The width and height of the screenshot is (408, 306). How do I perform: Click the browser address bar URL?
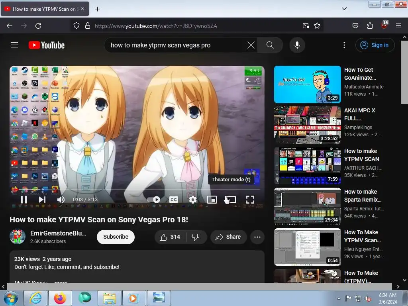click(156, 26)
